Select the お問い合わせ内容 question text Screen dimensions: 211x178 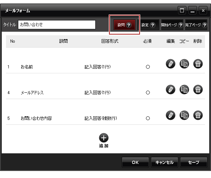point(36,118)
